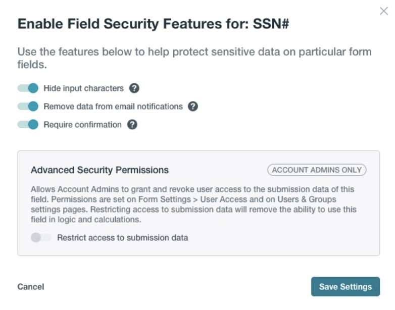The width and height of the screenshot is (395, 310).
Task: Cancel the security settings dialog
Action: click(x=31, y=287)
